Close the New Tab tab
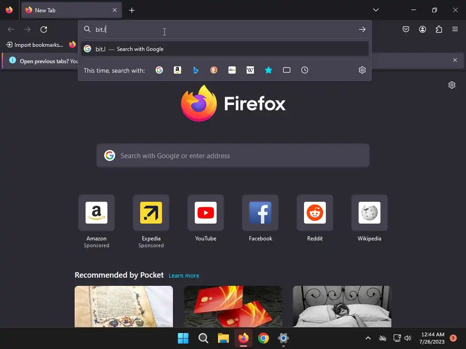The width and height of the screenshot is (466, 349). coord(115,10)
